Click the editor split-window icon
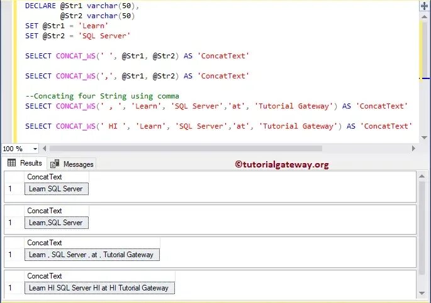 [425, 6]
